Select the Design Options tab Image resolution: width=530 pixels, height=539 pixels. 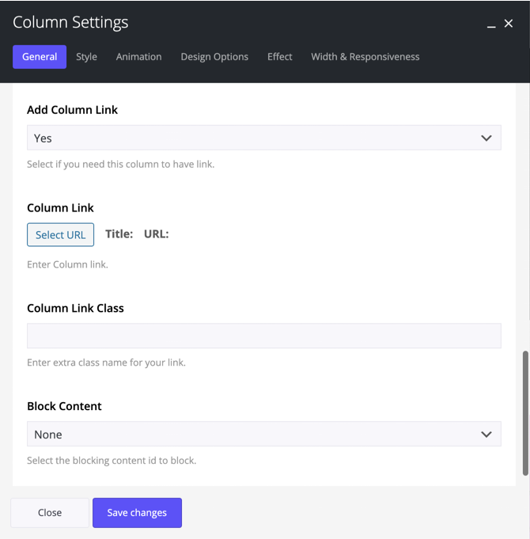coord(214,57)
